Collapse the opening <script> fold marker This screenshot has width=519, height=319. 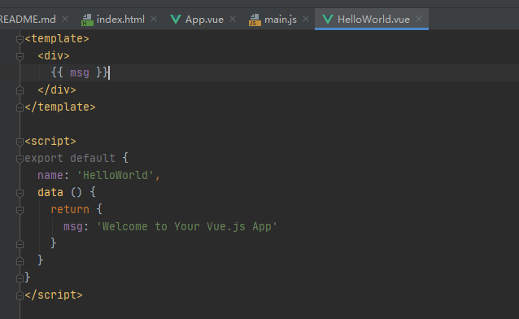[x=20, y=142]
